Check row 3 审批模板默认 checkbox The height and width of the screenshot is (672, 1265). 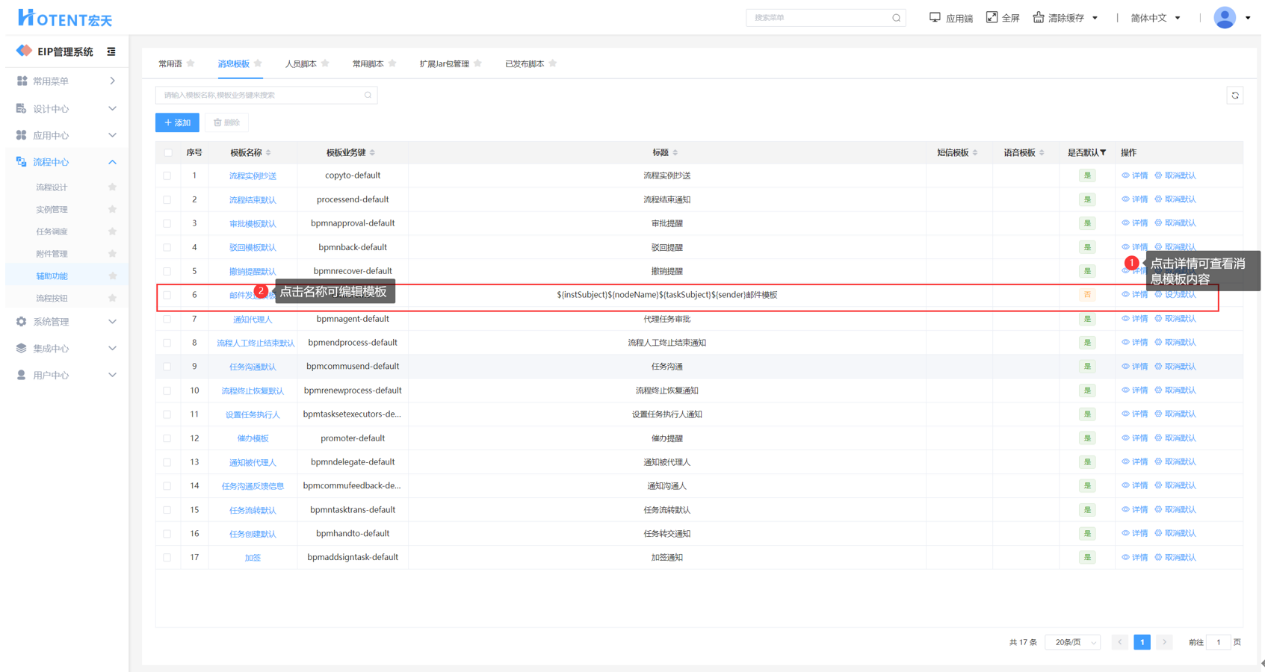(x=167, y=224)
